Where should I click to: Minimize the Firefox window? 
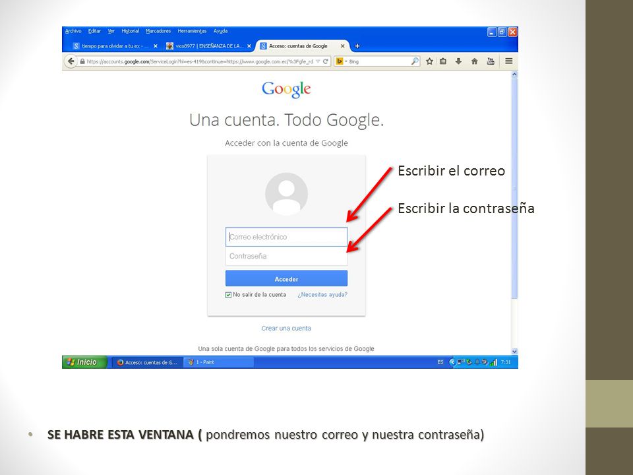[492, 32]
